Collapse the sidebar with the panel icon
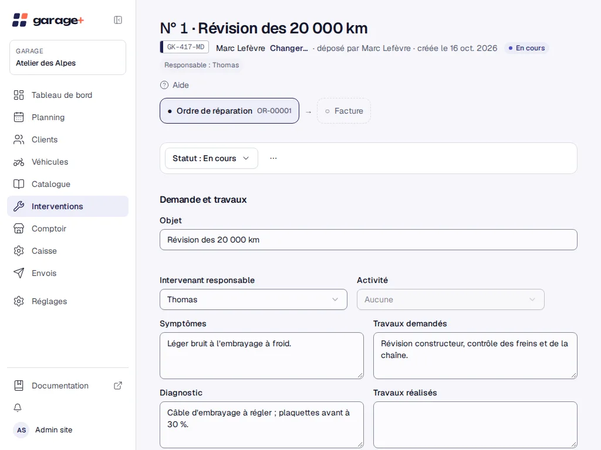This screenshot has height=450, width=601. coord(118,20)
